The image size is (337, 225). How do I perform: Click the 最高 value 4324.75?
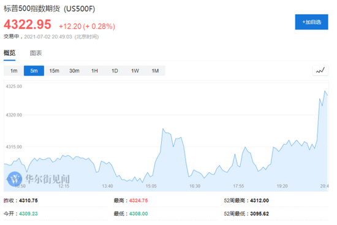pos(138,200)
